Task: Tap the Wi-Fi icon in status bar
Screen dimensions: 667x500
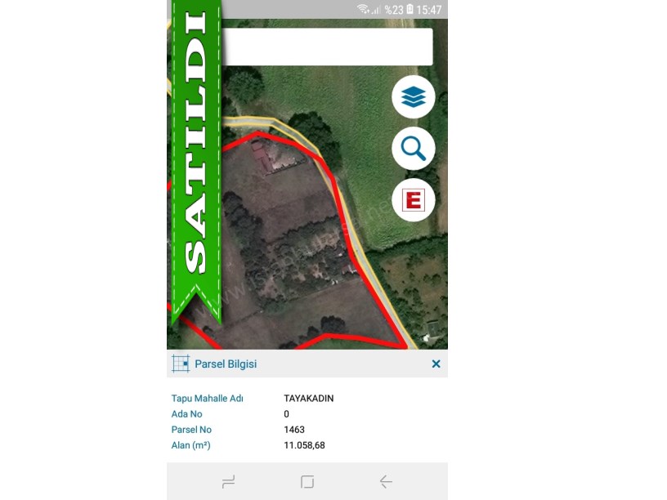Action: coord(363,9)
